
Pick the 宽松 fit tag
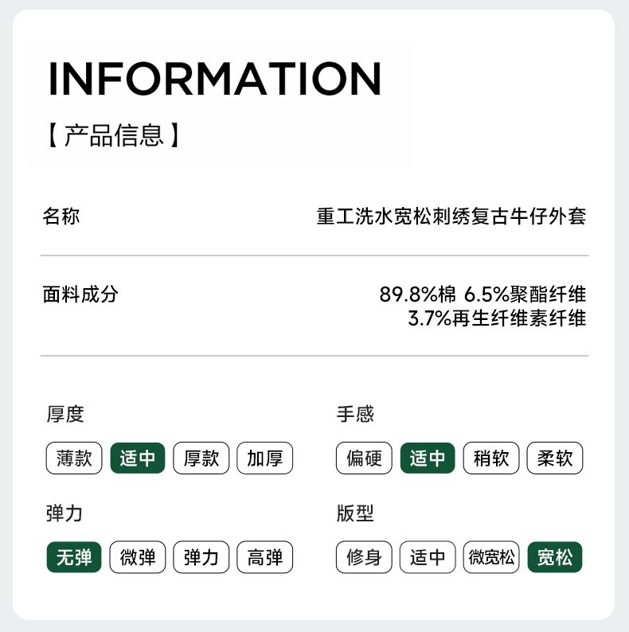555,558
